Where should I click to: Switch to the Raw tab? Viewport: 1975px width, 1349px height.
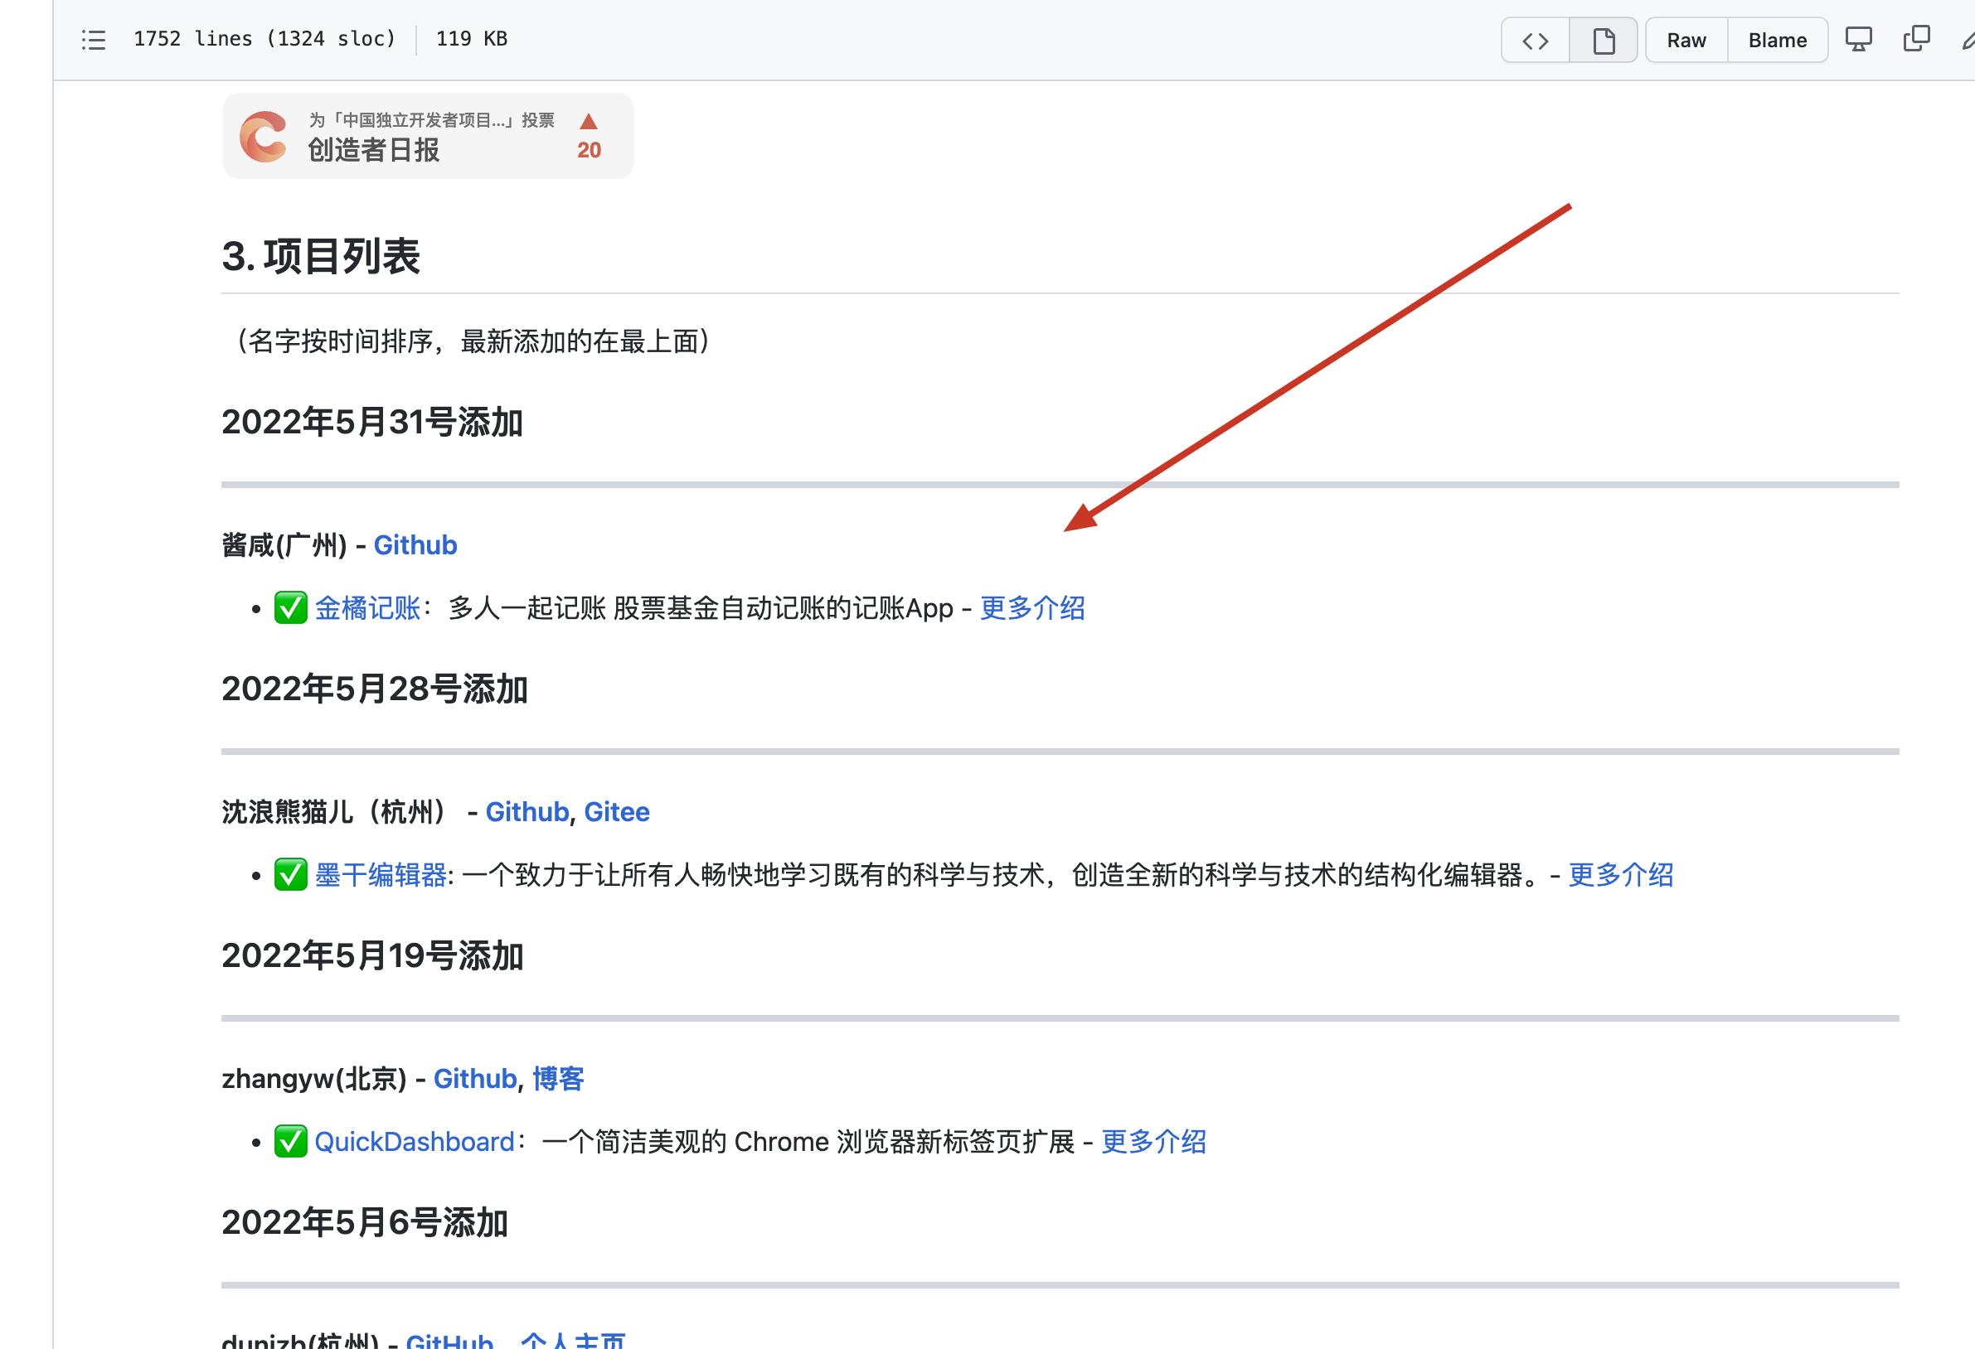(x=1685, y=39)
